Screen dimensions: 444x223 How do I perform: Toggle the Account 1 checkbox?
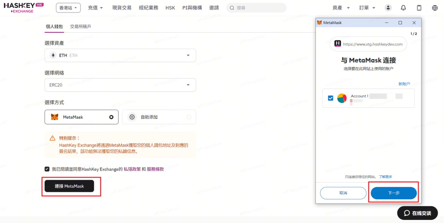click(x=331, y=98)
